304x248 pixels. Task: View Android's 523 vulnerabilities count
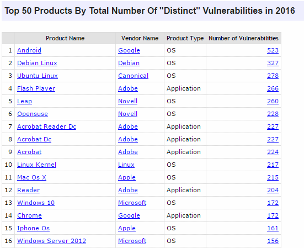pyautogui.click(x=273, y=50)
